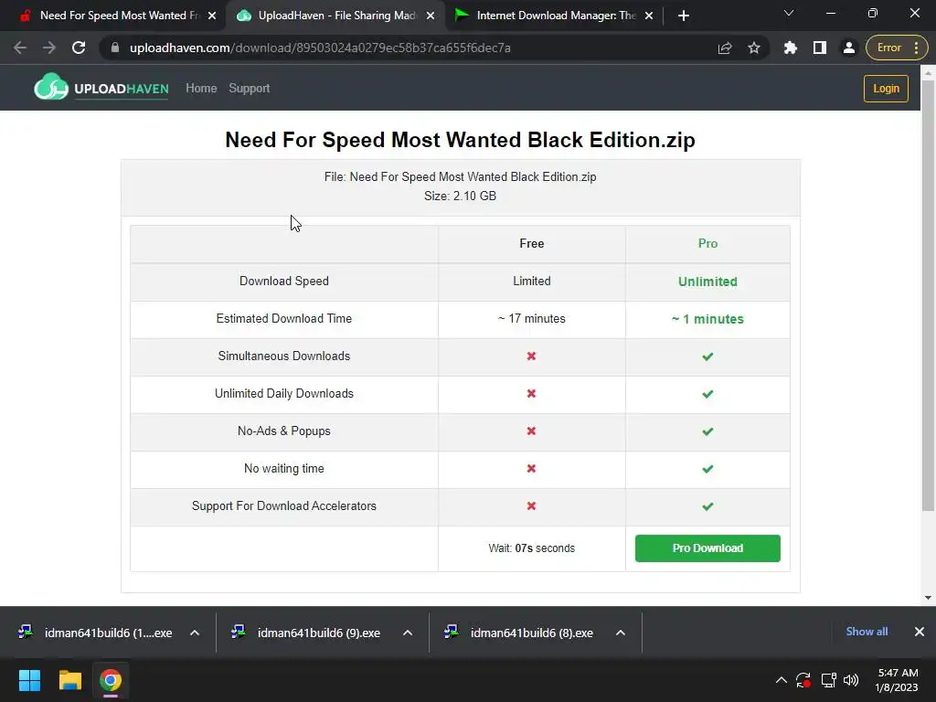Click Show all downloads link

[867, 632]
